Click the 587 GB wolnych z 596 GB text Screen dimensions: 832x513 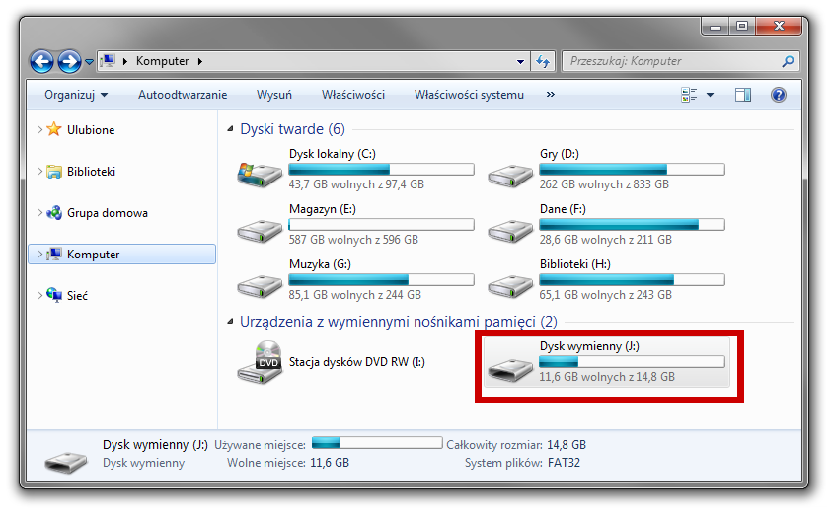tap(353, 240)
